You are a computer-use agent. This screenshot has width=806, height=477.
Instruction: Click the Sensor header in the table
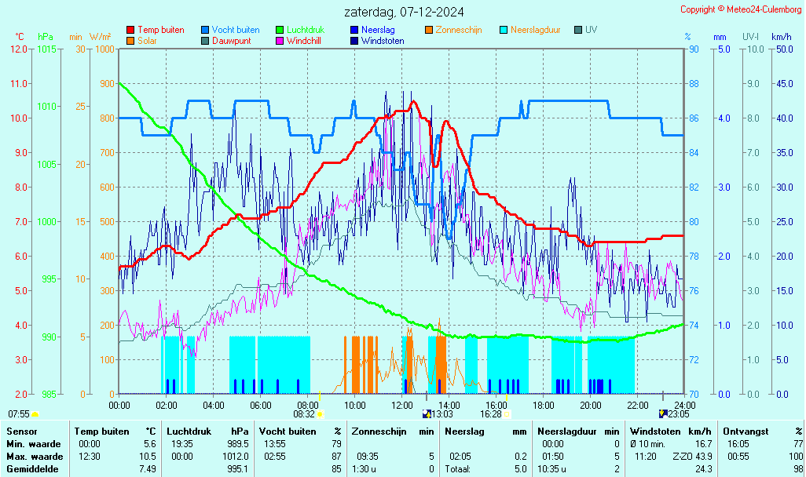pyautogui.click(x=21, y=431)
